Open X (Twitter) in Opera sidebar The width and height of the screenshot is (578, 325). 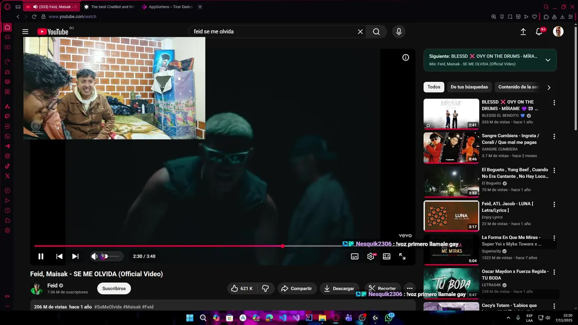click(x=7, y=176)
